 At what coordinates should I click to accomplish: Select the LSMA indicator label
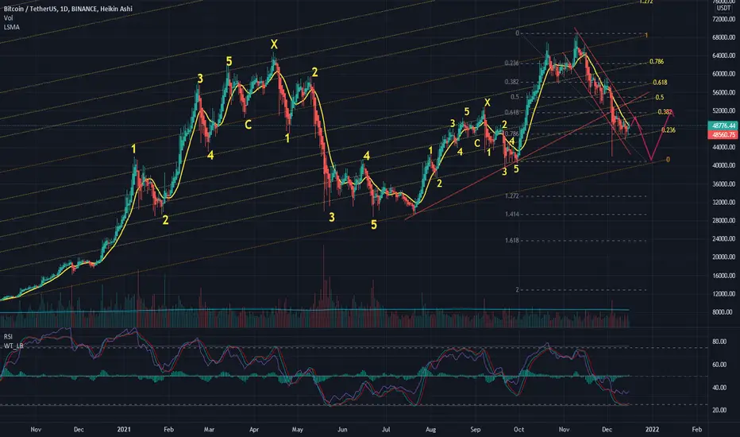[x=11, y=27]
